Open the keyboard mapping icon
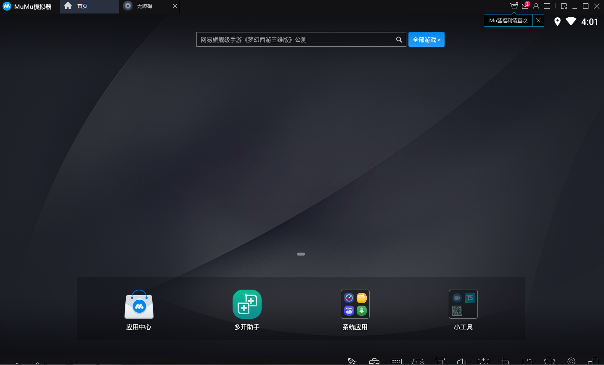This screenshot has height=365, width=604. (x=396, y=361)
